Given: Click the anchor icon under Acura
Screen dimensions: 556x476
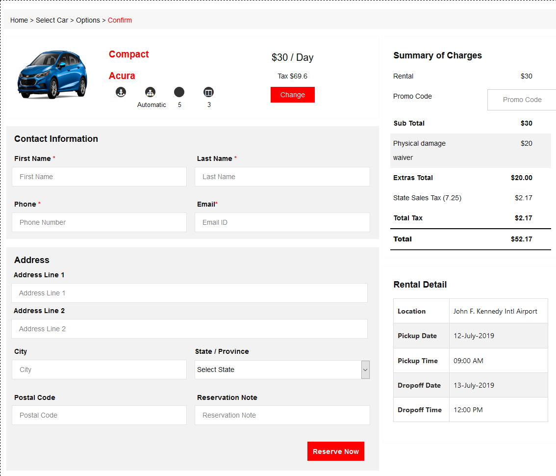Looking at the screenshot, I should (121, 92).
